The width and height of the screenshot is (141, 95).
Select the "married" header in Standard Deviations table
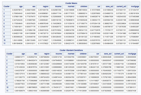[x=71, y=54]
